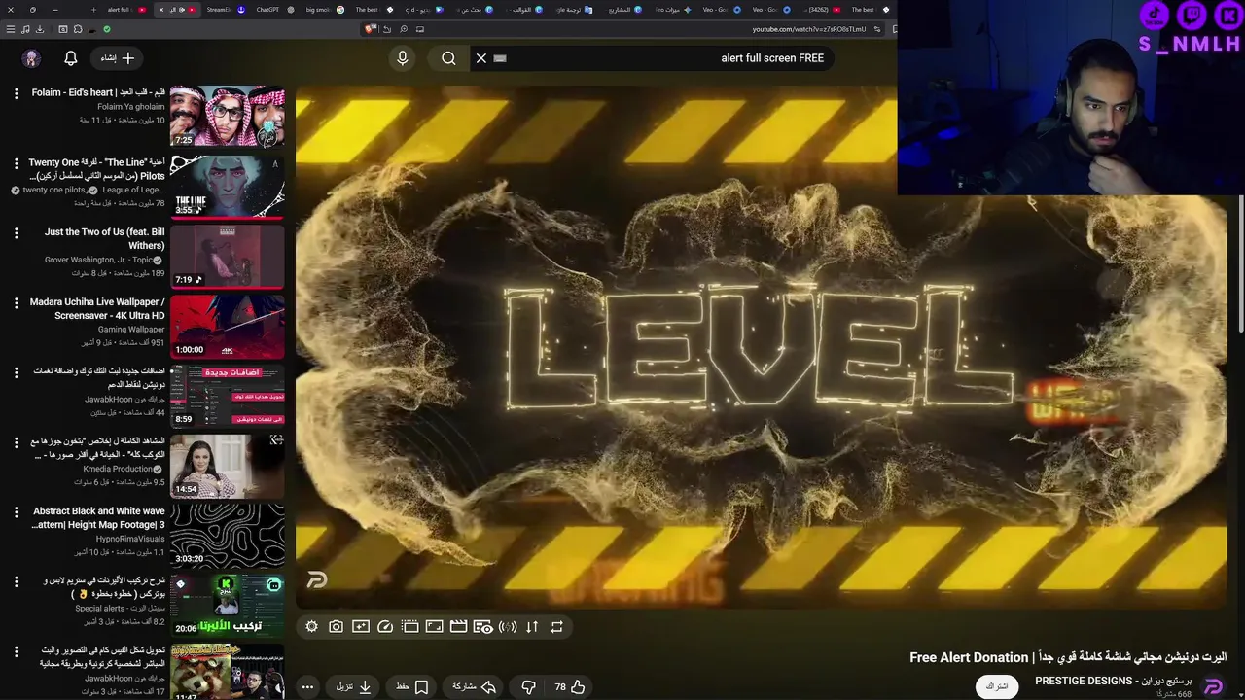Click the YouTube URL in the address bar
The width and height of the screenshot is (1245, 700).
pyautogui.click(x=808, y=29)
